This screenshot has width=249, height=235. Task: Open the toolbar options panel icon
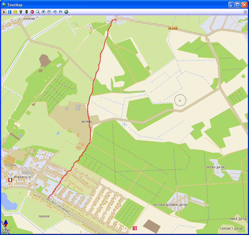pos(245,12)
